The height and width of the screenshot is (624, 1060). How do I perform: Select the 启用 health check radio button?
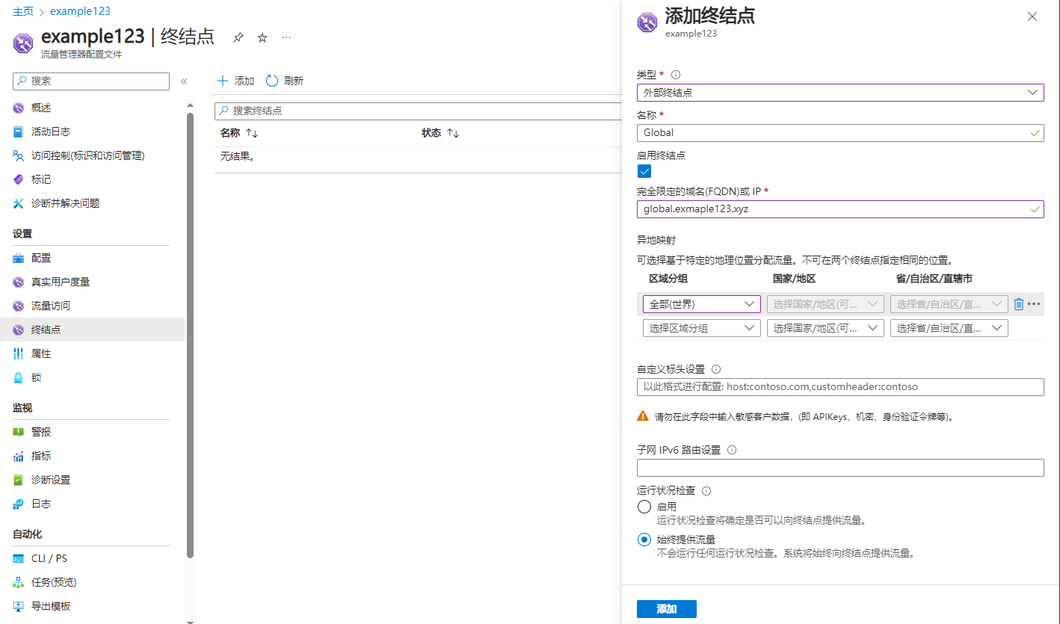[644, 507]
